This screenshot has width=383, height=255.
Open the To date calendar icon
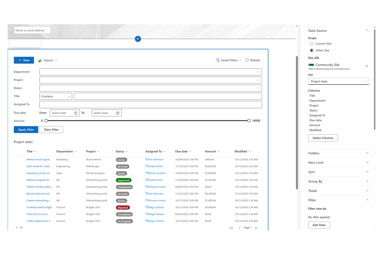pos(118,113)
